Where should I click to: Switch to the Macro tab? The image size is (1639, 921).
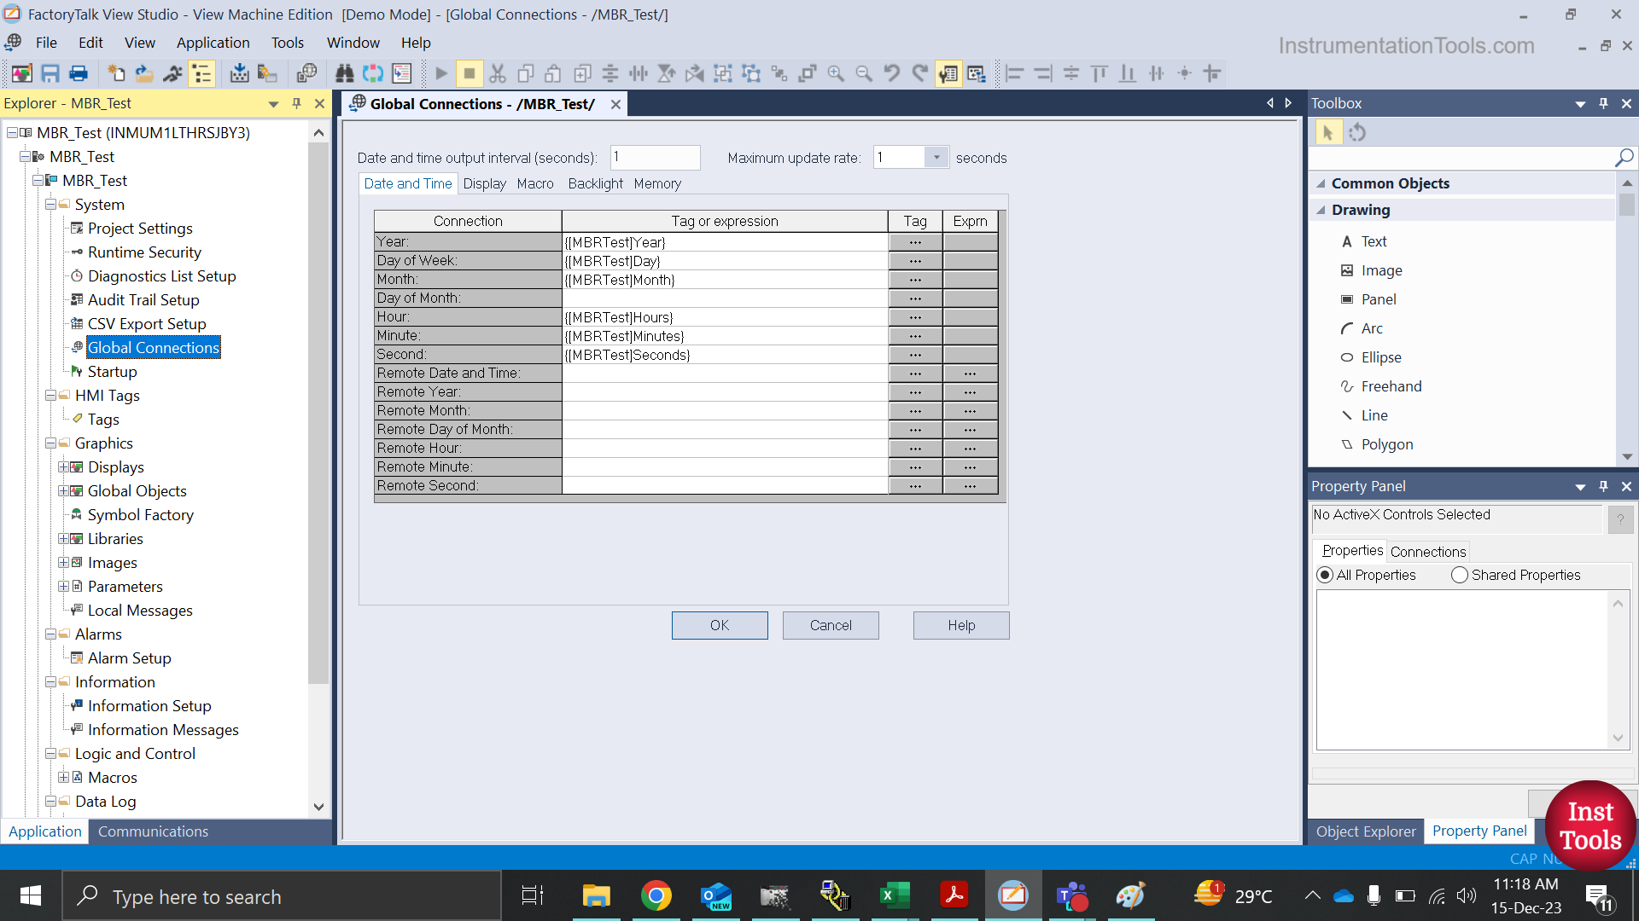[535, 183]
